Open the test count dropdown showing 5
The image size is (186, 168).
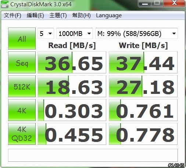(x=46, y=33)
